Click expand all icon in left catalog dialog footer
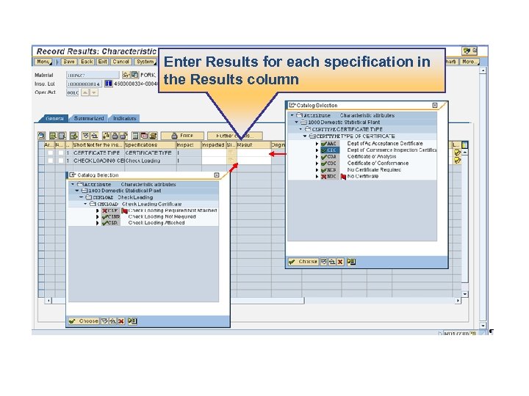The width and height of the screenshot is (529, 396). [x=104, y=321]
